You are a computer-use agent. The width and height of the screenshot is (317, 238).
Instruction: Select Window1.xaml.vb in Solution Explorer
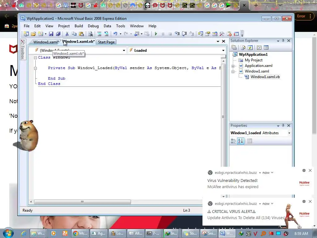pos(265,77)
